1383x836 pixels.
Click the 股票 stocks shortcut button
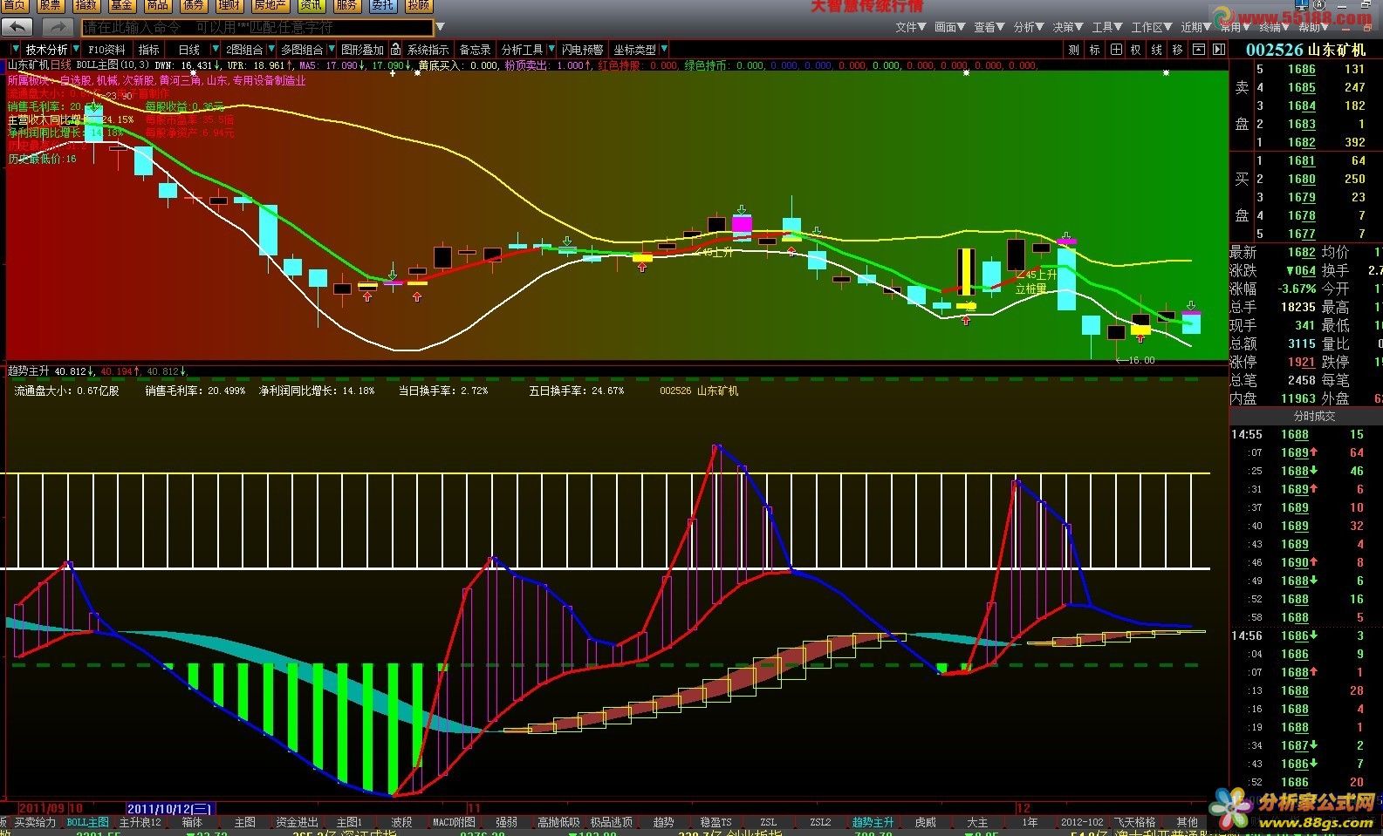coord(50,5)
